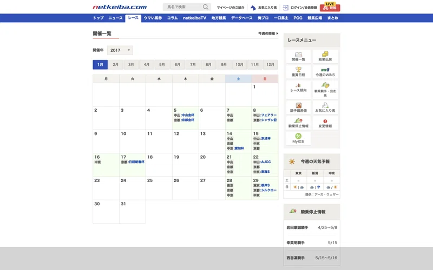Viewport: 433px width, 270px height.
Task: Open the ニュース nav item
Action: (x=115, y=18)
